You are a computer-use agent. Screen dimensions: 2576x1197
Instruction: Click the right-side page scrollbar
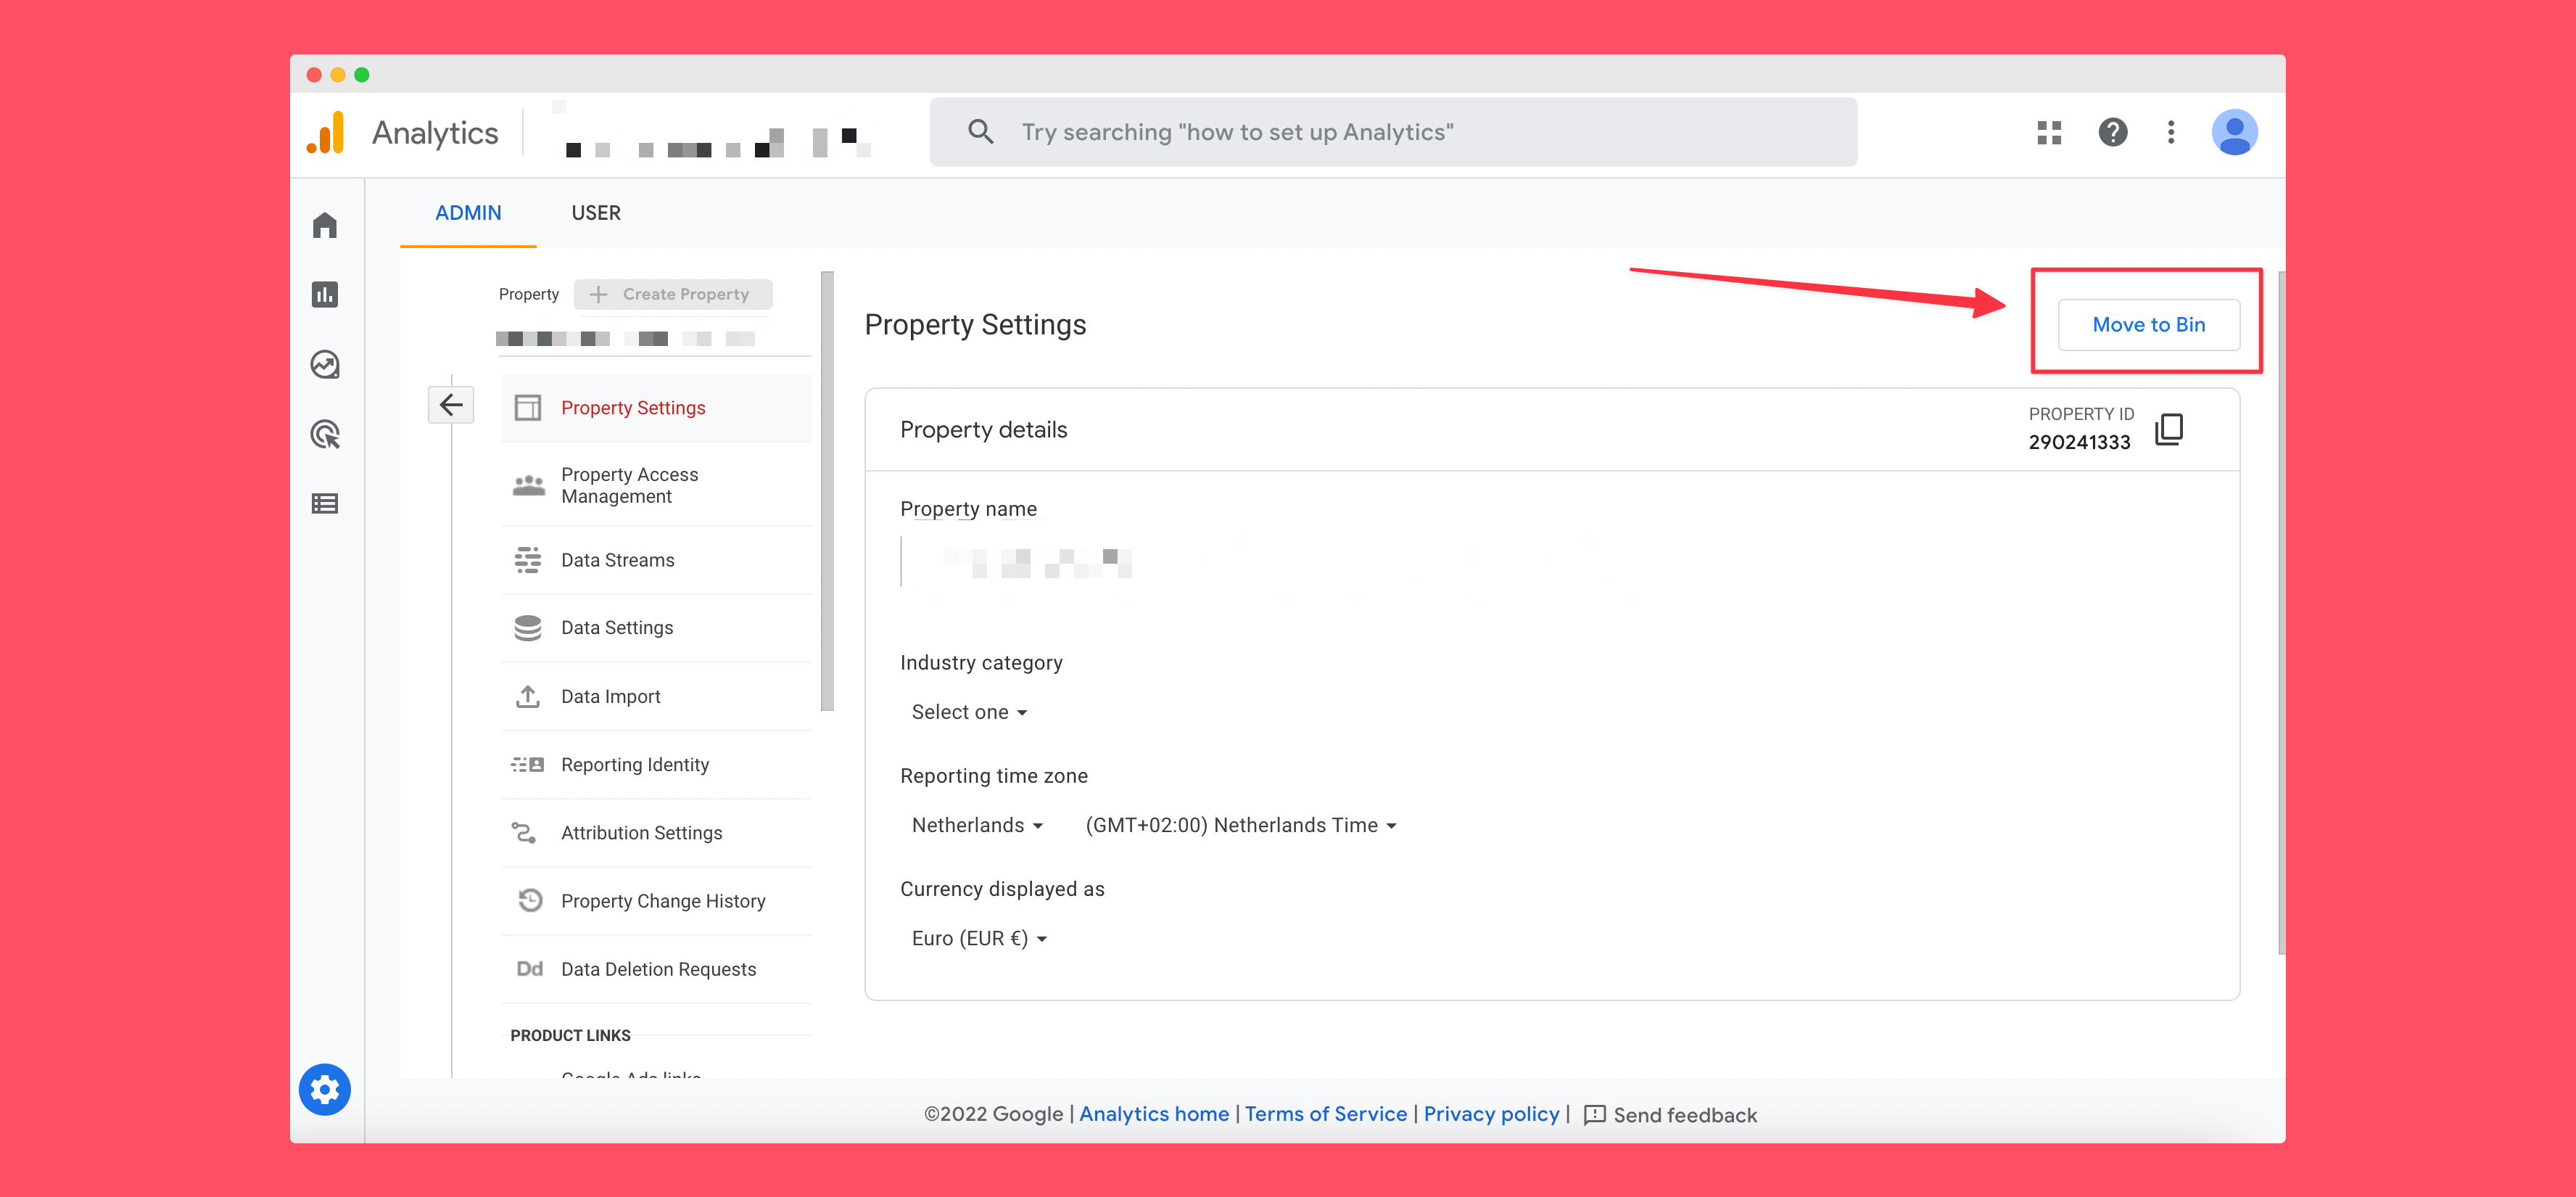pos(2281,613)
